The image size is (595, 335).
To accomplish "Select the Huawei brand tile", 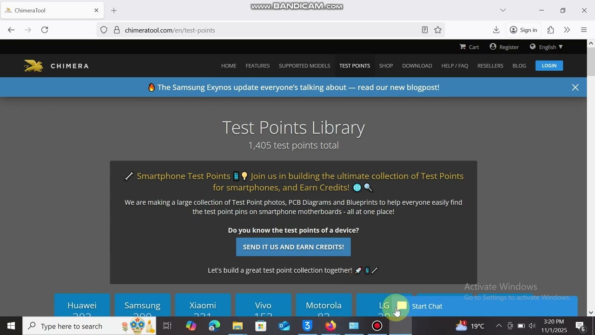I will [x=82, y=305].
